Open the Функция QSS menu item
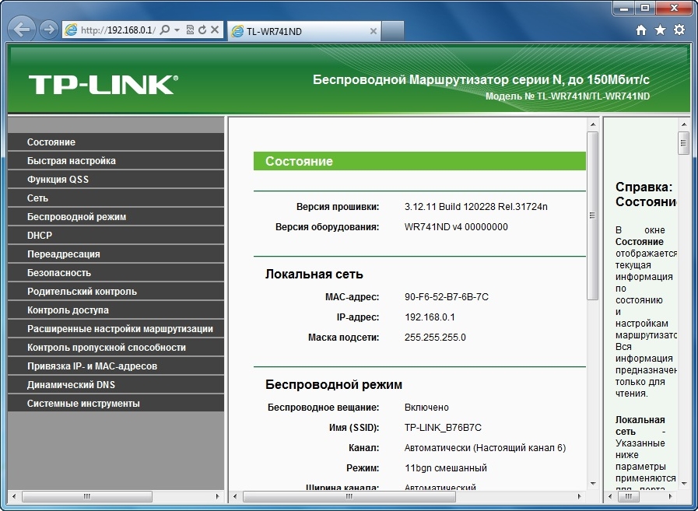This screenshot has width=698, height=511. coord(116,180)
